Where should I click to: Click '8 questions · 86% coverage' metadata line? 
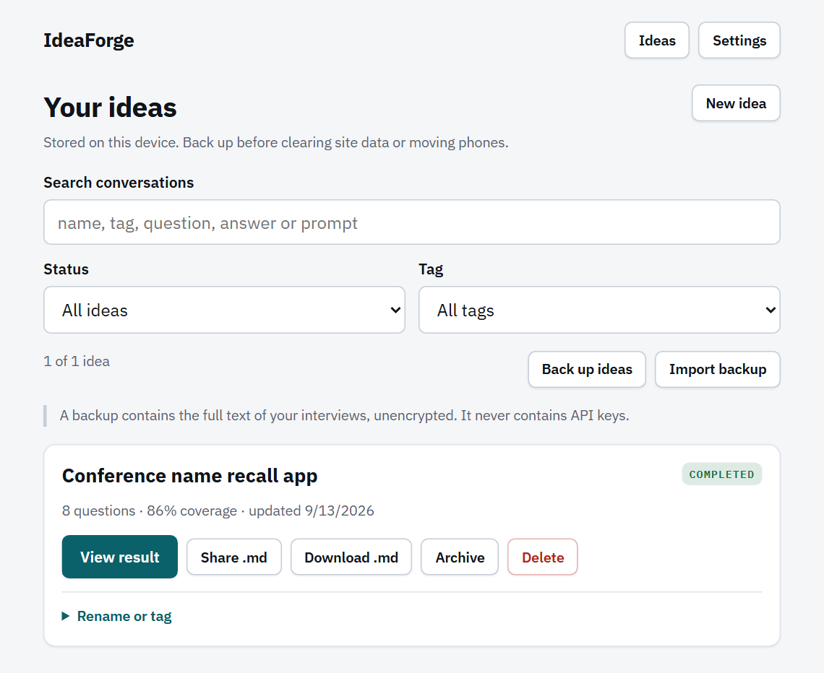coord(218,511)
